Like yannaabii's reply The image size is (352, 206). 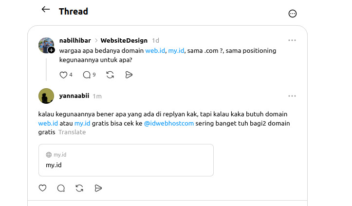tap(43, 188)
